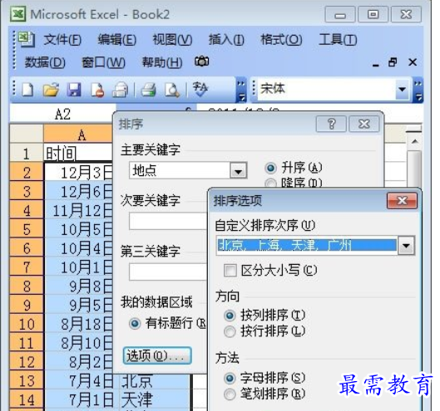Select row header 10
The width and height of the screenshot is (440, 411).
(27, 324)
